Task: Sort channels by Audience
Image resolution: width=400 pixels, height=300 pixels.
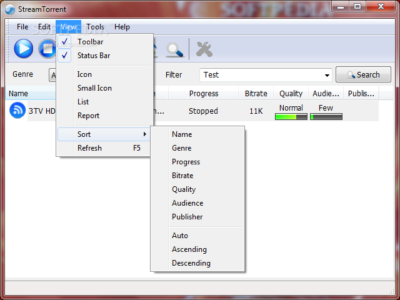Action: (197, 203)
